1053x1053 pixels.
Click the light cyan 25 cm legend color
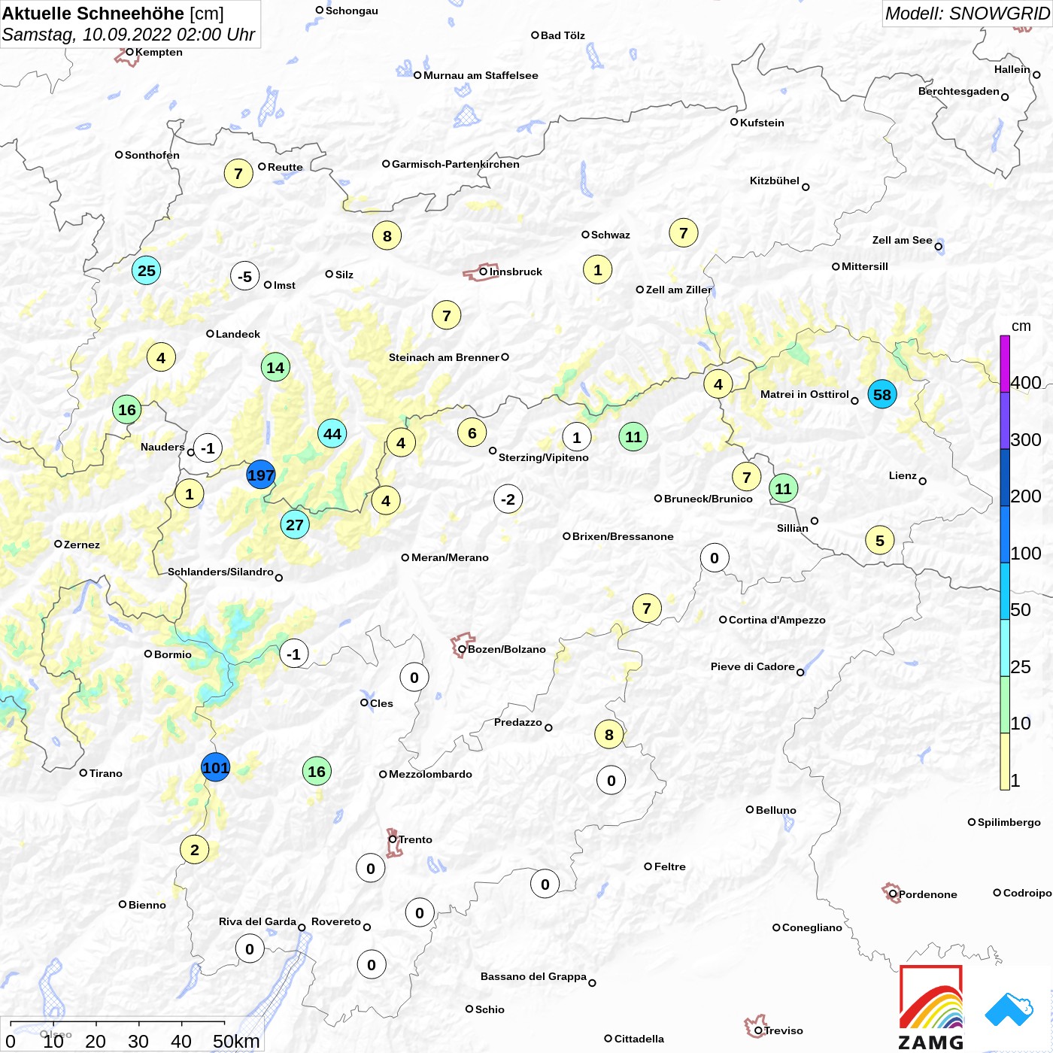pos(1005,648)
